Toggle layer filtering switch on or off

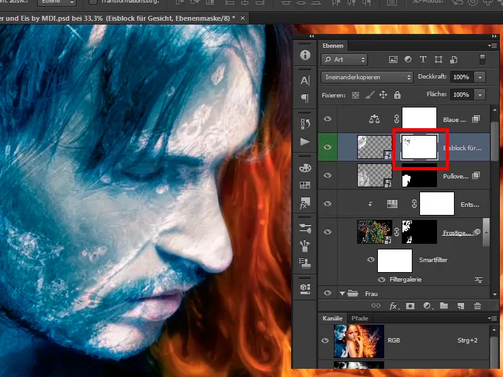point(482,59)
